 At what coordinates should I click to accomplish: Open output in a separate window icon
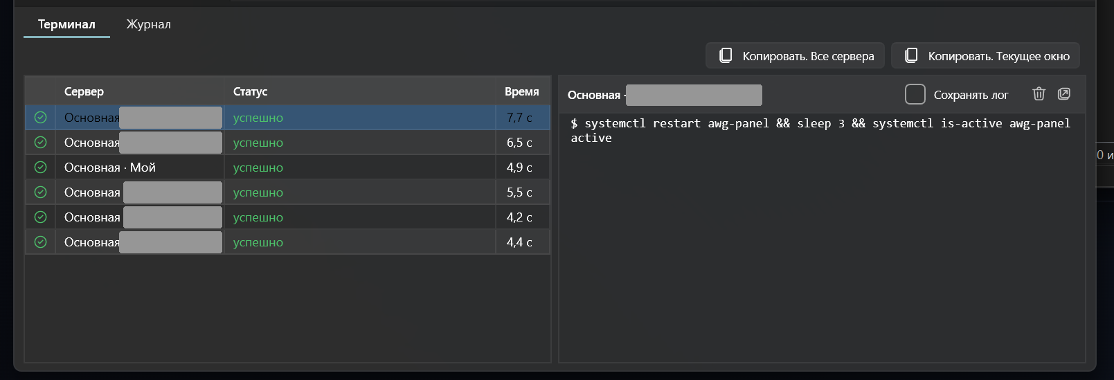[1064, 93]
